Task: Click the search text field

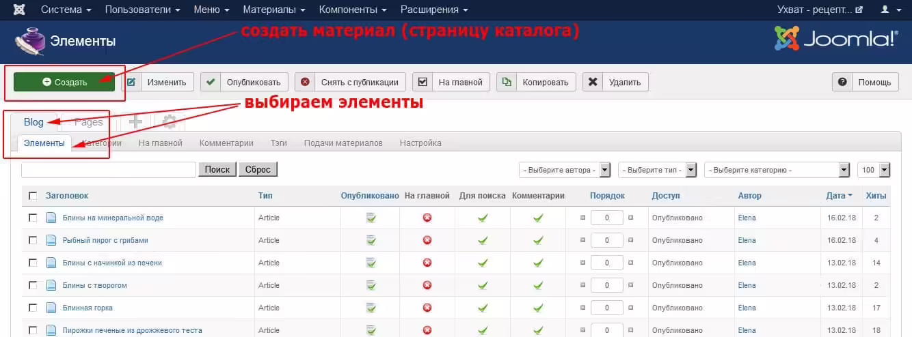Action: coord(109,170)
